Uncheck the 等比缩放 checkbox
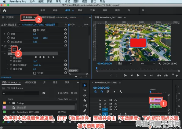 coord(35,30)
